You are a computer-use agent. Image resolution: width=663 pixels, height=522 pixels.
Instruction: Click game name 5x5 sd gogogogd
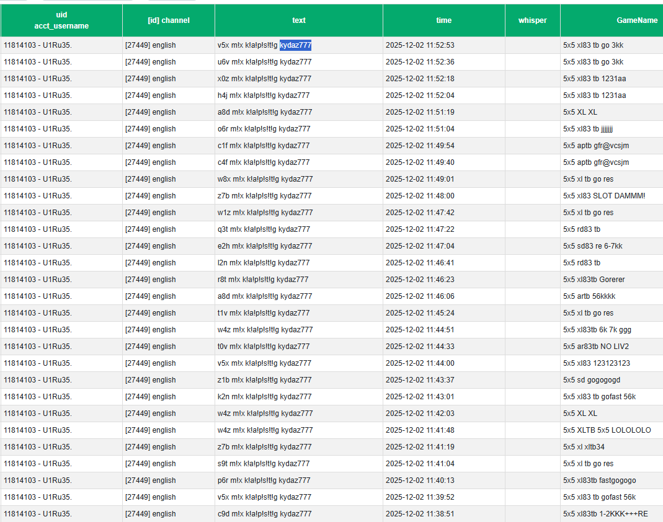click(591, 380)
